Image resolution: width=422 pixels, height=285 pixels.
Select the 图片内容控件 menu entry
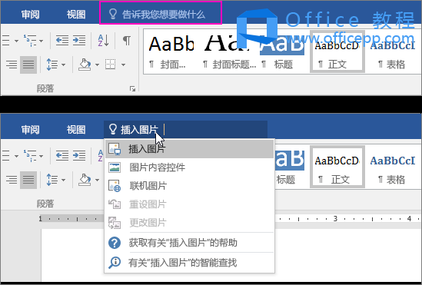(x=189, y=167)
